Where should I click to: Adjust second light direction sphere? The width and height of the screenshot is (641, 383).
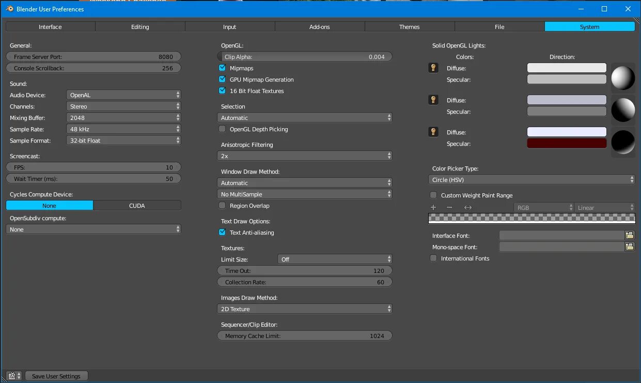pyautogui.click(x=623, y=110)
